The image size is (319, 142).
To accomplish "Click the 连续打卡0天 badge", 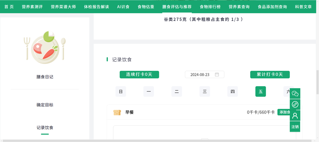I will pos(139,74).
